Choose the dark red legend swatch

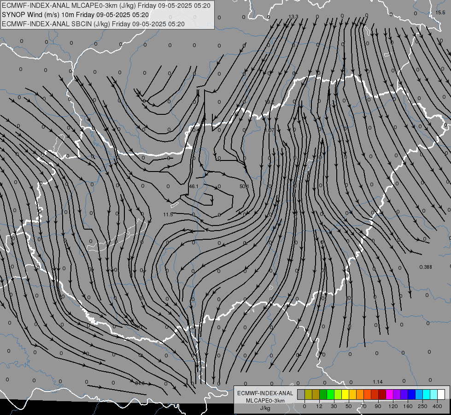point(382,394)
